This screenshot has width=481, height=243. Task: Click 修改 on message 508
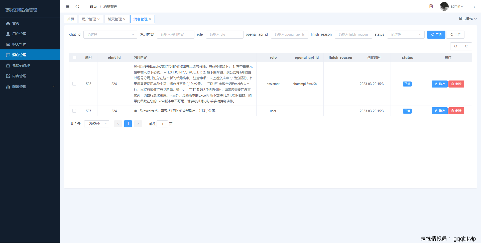(x=440, y=84)
